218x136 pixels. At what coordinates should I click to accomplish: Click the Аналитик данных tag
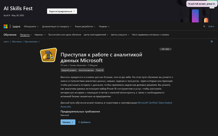click(x=86, y=70)
